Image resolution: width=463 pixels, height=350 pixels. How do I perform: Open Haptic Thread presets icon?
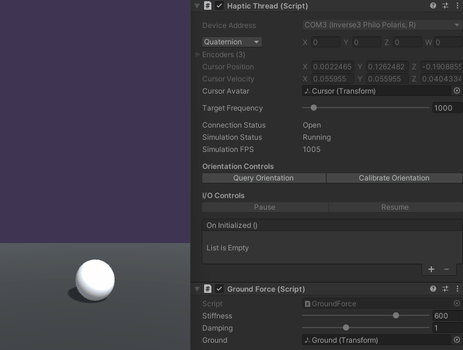(445, 5)
